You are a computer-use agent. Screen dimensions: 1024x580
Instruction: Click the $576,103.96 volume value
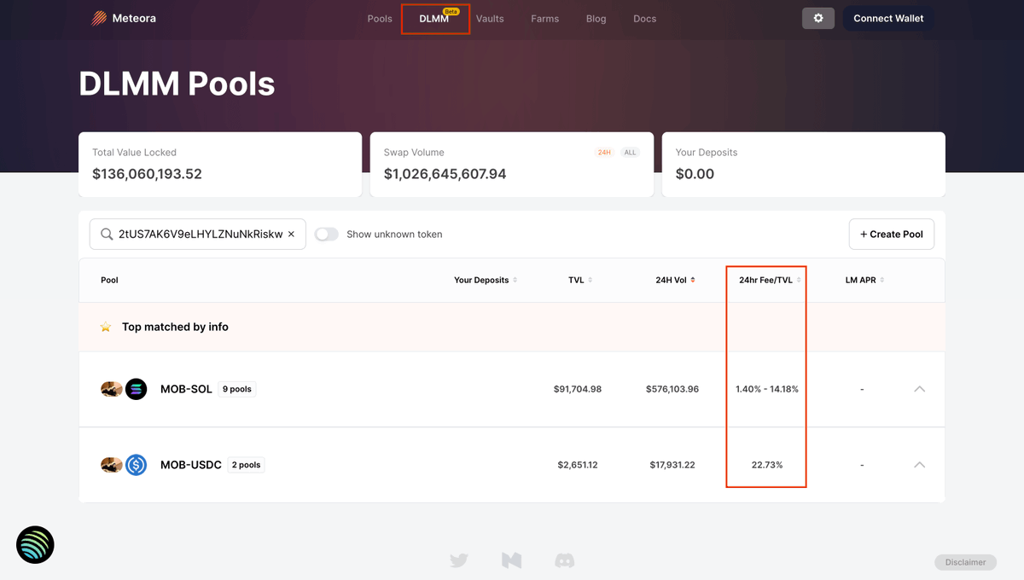tap(672, 389)
